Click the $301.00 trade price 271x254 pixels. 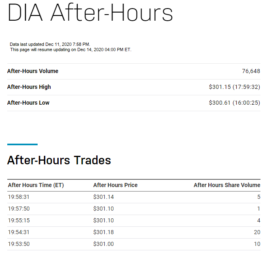coord(104,244)
